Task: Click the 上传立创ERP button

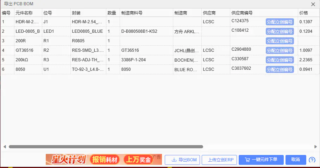Action: [219, 160]
